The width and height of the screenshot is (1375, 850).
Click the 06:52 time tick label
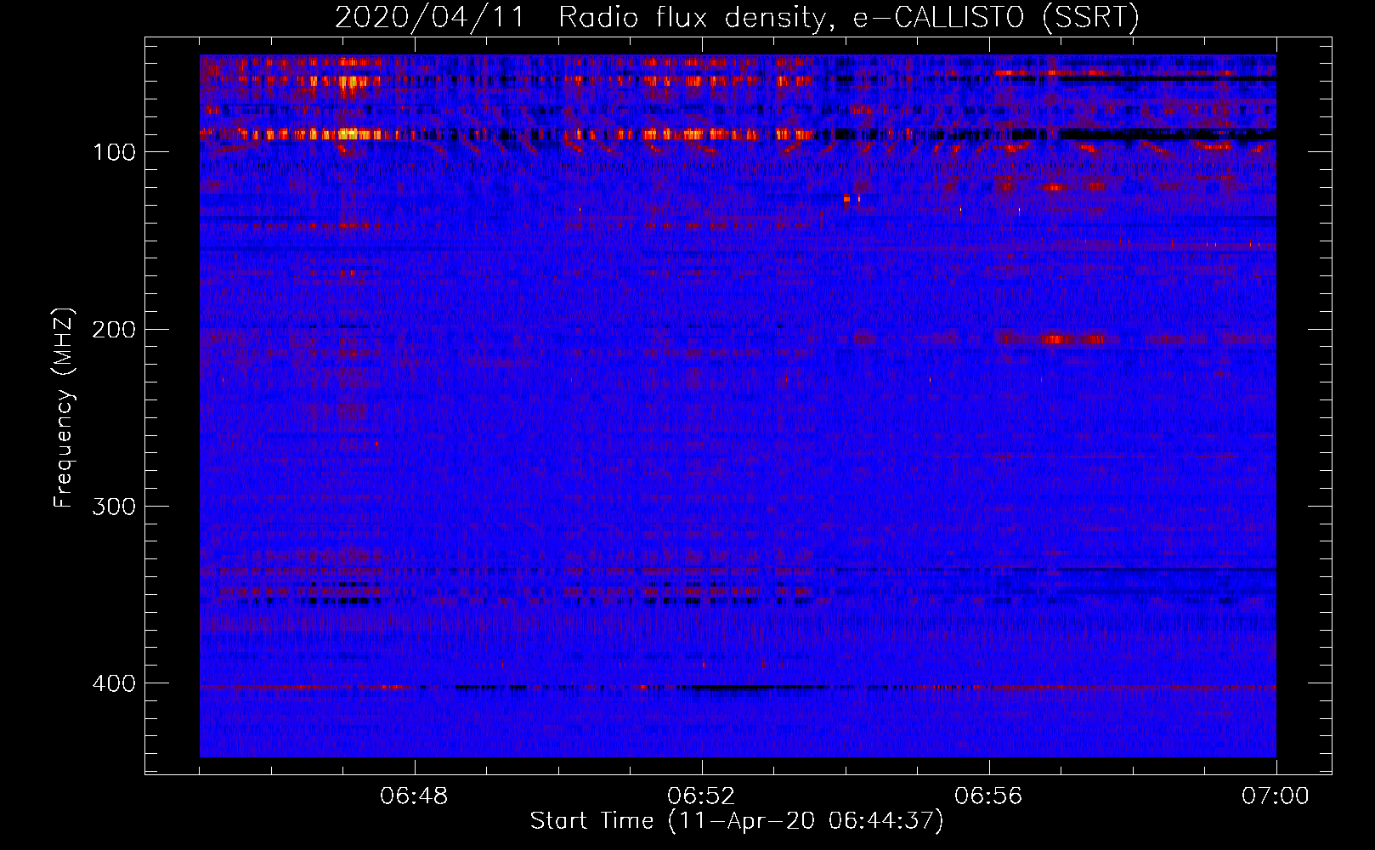pyautogui.click(x=702, y=796)
